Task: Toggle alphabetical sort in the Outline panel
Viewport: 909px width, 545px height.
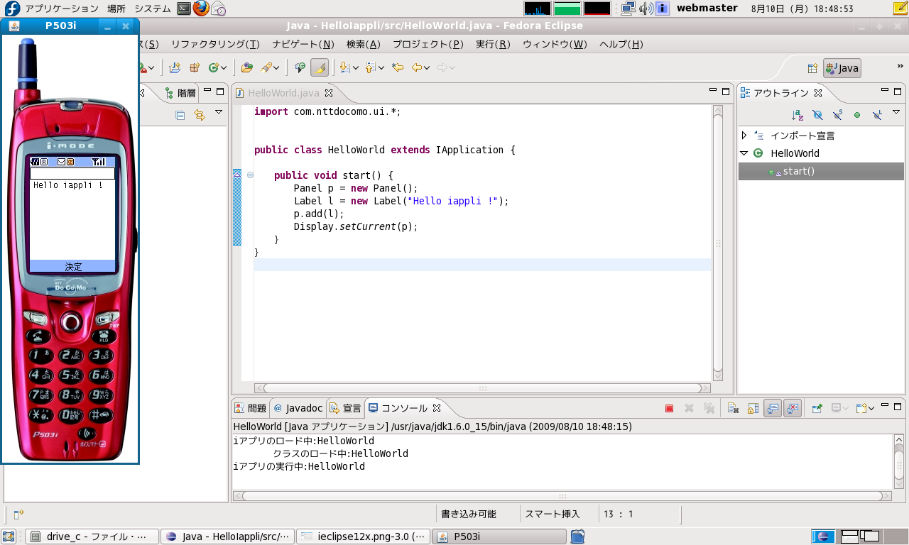Action: 798,114
